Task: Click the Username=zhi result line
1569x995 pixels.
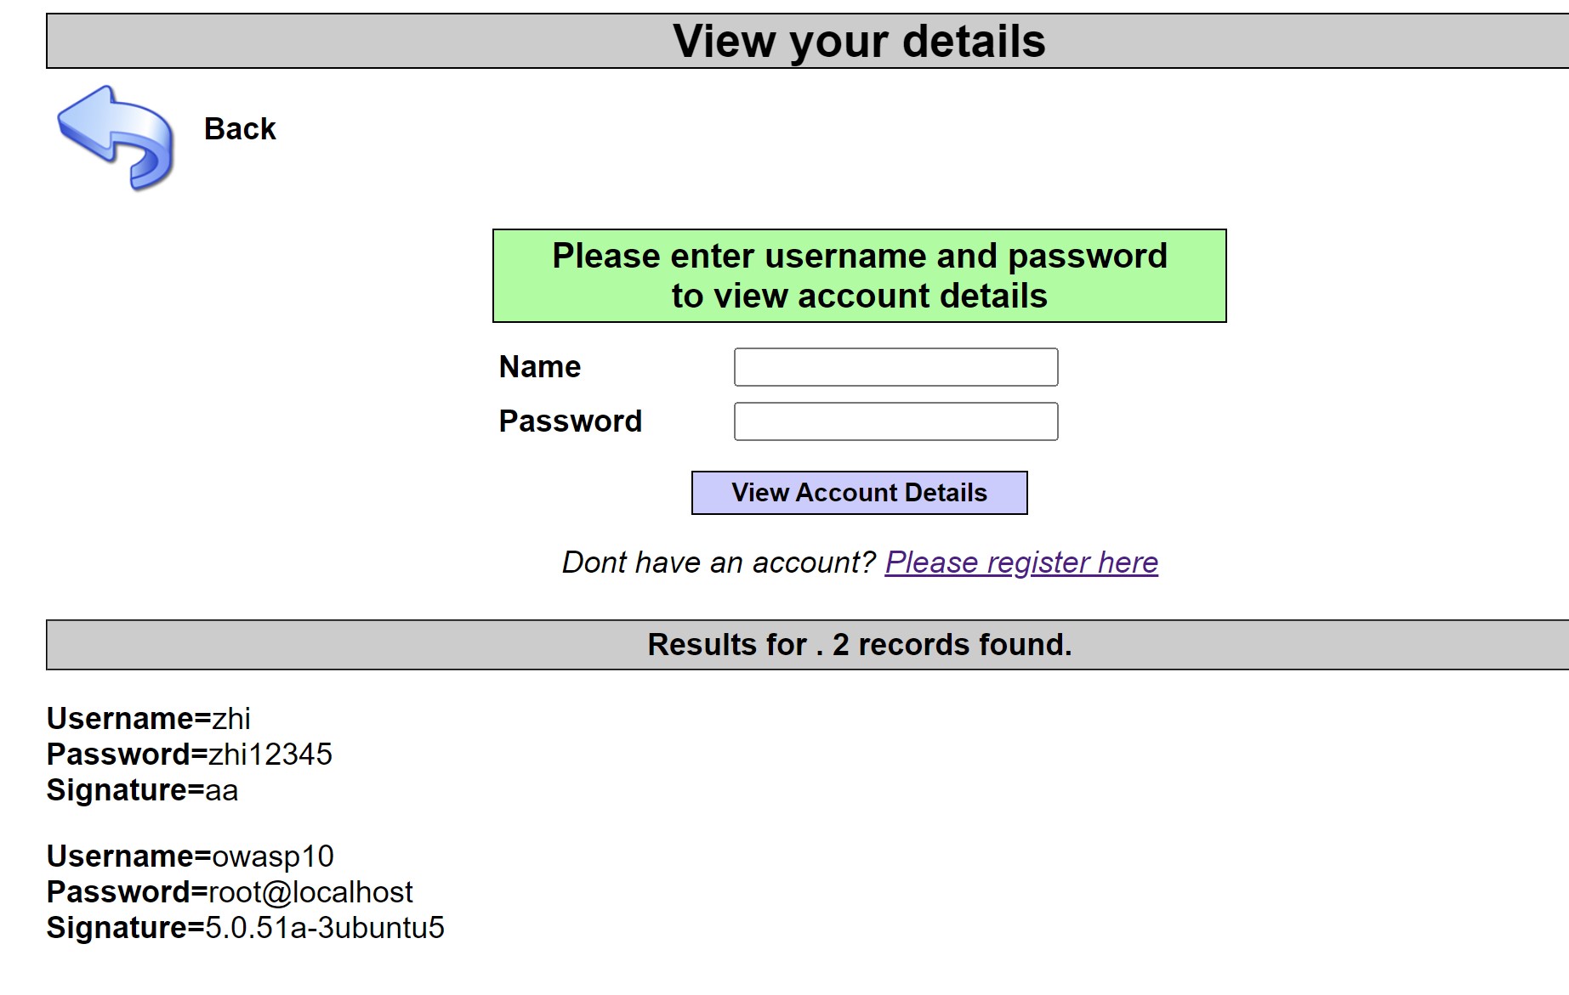Action: (149, 719)
